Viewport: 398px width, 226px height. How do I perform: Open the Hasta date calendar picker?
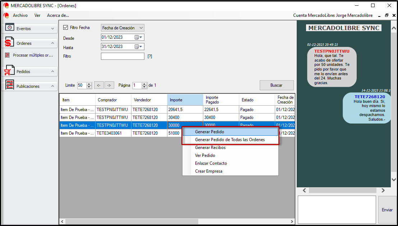point(138,47)
